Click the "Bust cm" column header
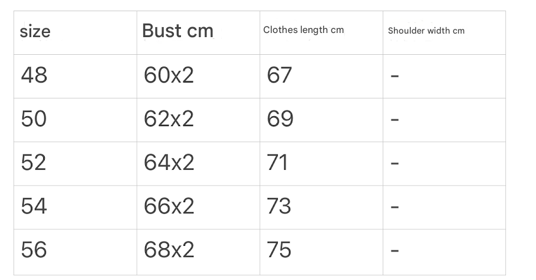The height and width of the screenshot is (280, 536). (x=177, y=31)
